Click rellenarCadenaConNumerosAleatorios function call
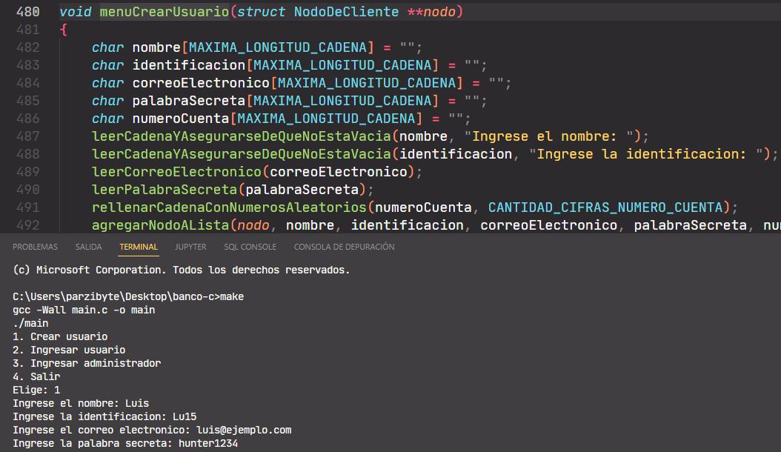Screen dimensions: 781x452 coord(229,207)
